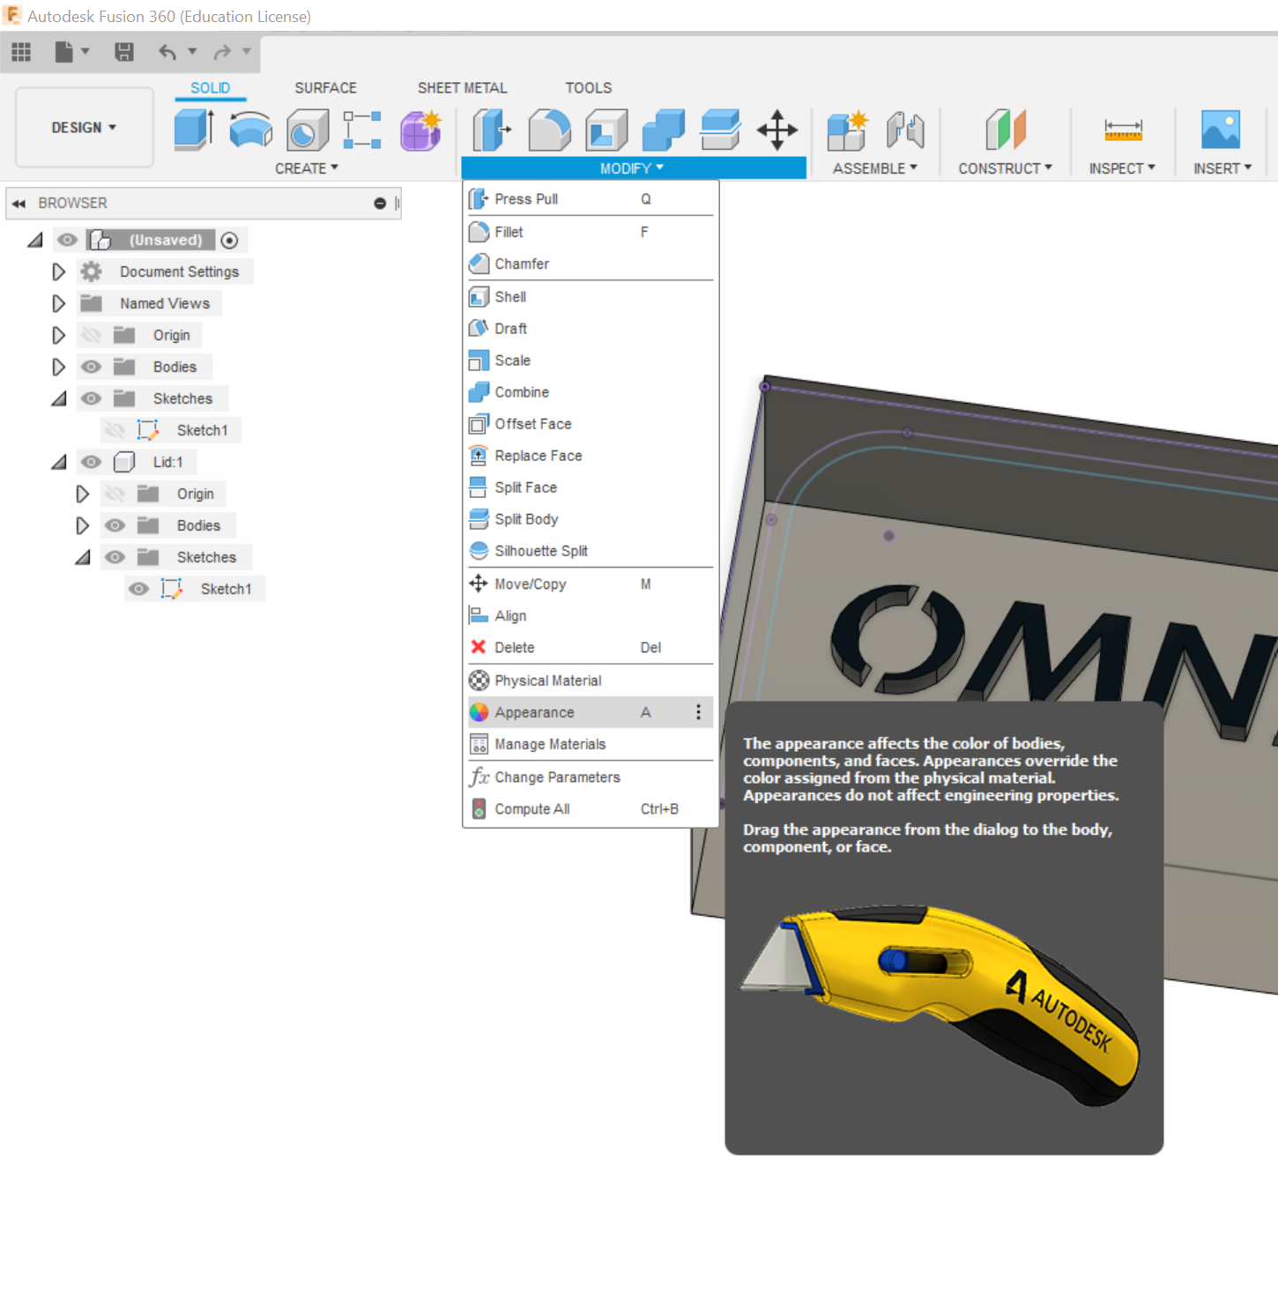Viewport: 1278px width, 1294px height.
Task: Save the design with the disk icon
Action: 124,52
